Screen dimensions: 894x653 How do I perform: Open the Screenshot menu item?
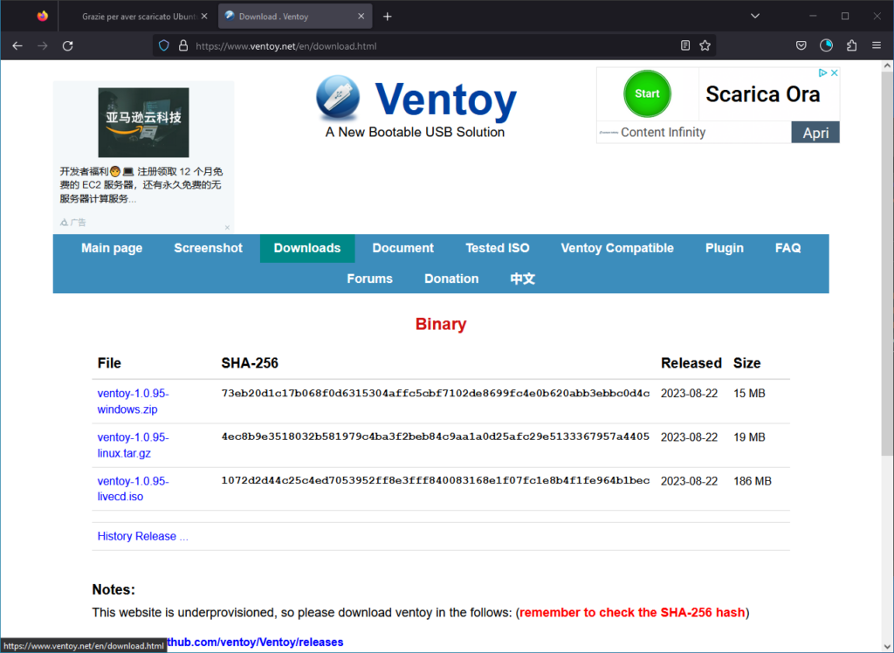[x=208, y=248]
